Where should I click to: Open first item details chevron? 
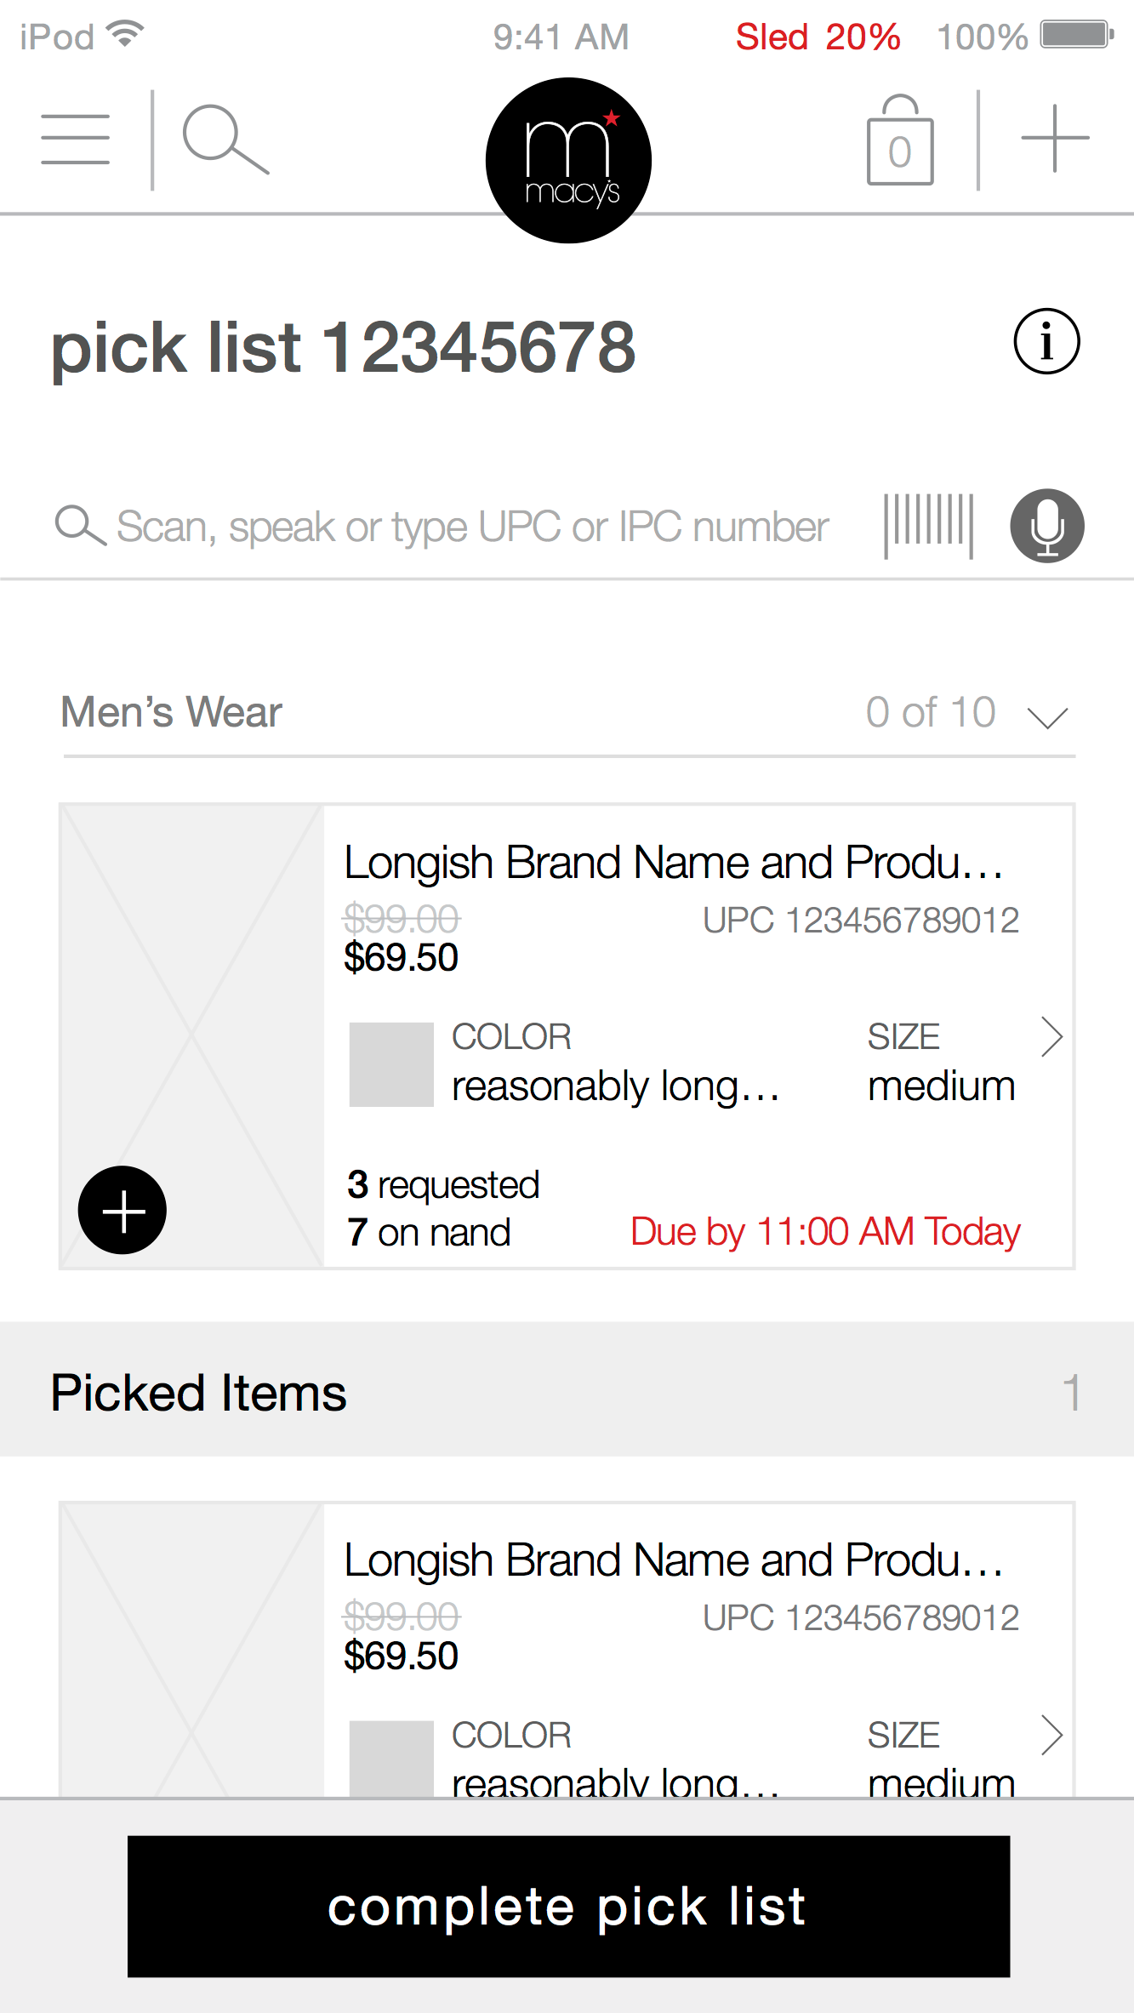pos(1051,1037)
